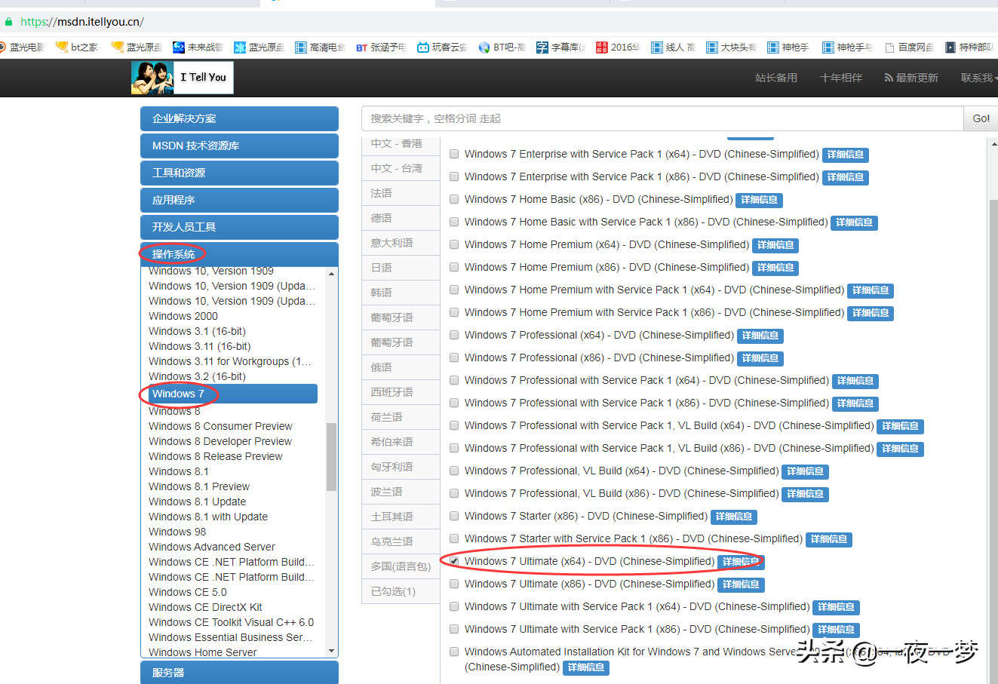Select Windows 2000 in the list
Screen dimensions: 998x684
[183, 316]
